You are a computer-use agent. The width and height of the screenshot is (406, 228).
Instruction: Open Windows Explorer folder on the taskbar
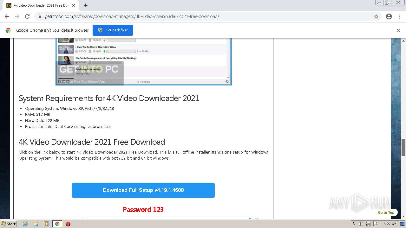click(36, 224)
